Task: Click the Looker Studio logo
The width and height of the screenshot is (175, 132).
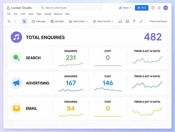Action: click(8, 8)
